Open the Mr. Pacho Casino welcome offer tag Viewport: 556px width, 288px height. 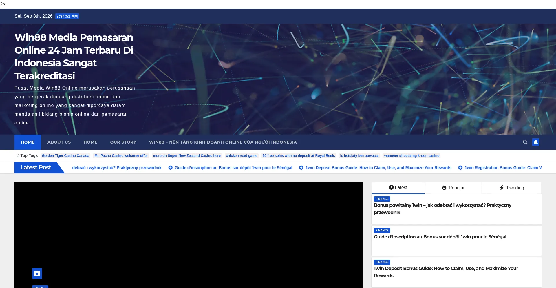[121, 156]
